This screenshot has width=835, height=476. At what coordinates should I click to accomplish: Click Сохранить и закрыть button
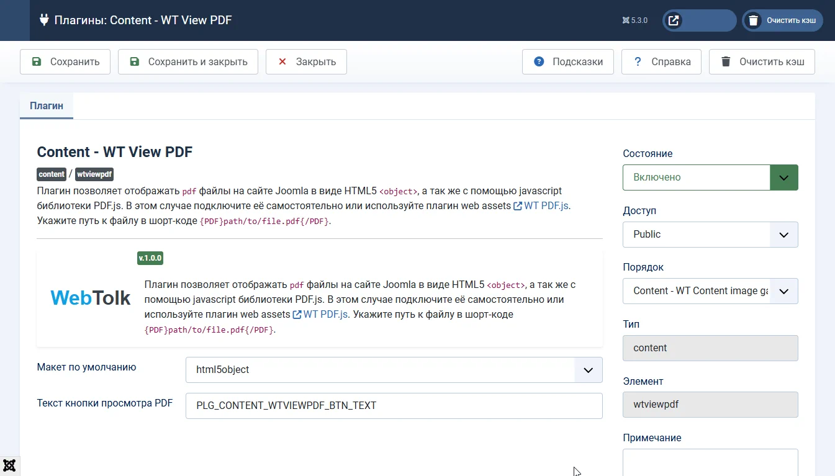(187, 62)
